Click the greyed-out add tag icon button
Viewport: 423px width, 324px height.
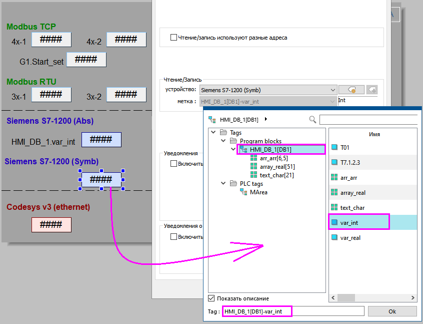pos(372,90)
